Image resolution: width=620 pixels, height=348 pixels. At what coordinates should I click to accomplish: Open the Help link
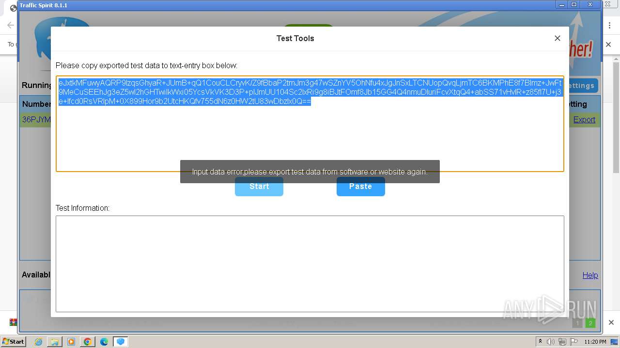coord(590,275)
